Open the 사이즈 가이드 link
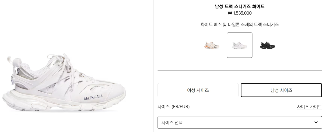This screenshot has width=323, height=132. 309,107
